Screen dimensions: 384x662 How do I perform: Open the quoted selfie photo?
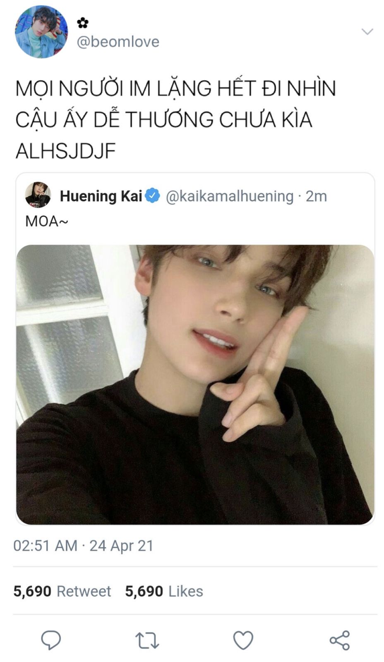coord(195,385)
